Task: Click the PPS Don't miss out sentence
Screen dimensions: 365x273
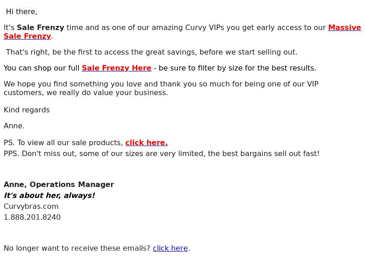Action: coord(162,154)
